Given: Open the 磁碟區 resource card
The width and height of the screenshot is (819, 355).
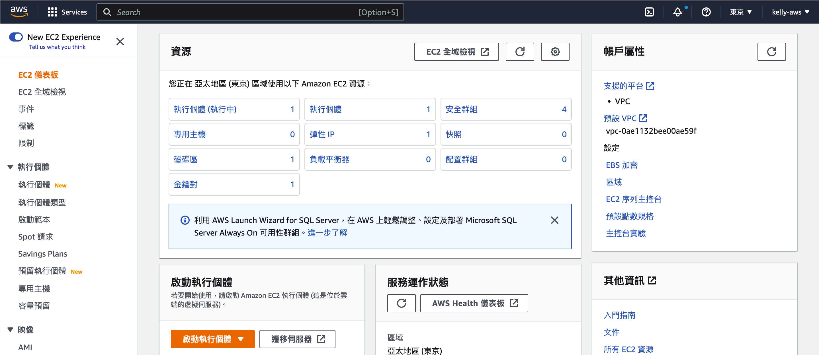Looking at the screenshot, I should (234, 159).
